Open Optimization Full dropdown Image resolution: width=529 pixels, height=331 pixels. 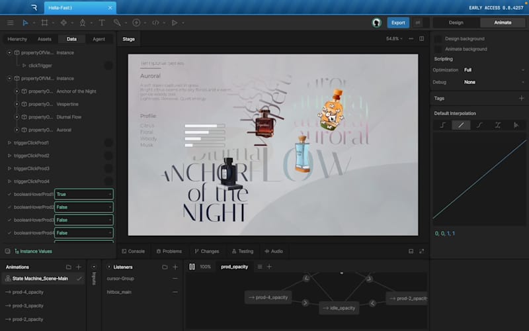[x=494, y=70]
